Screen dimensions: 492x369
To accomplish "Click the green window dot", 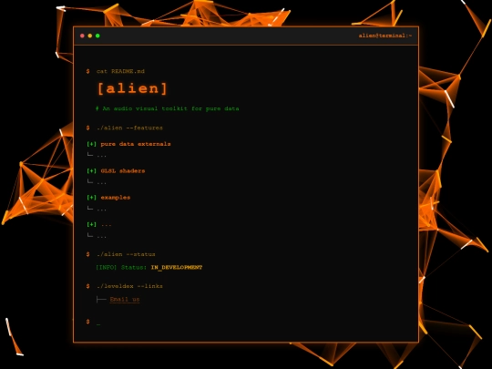I will 97,36.
